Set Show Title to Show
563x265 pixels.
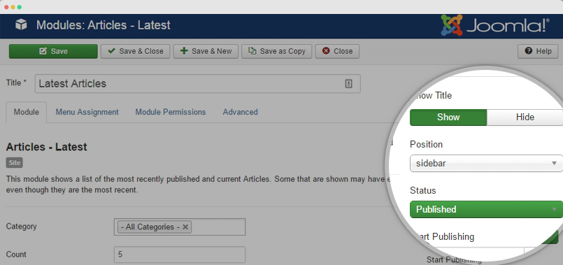click(448, 117)
